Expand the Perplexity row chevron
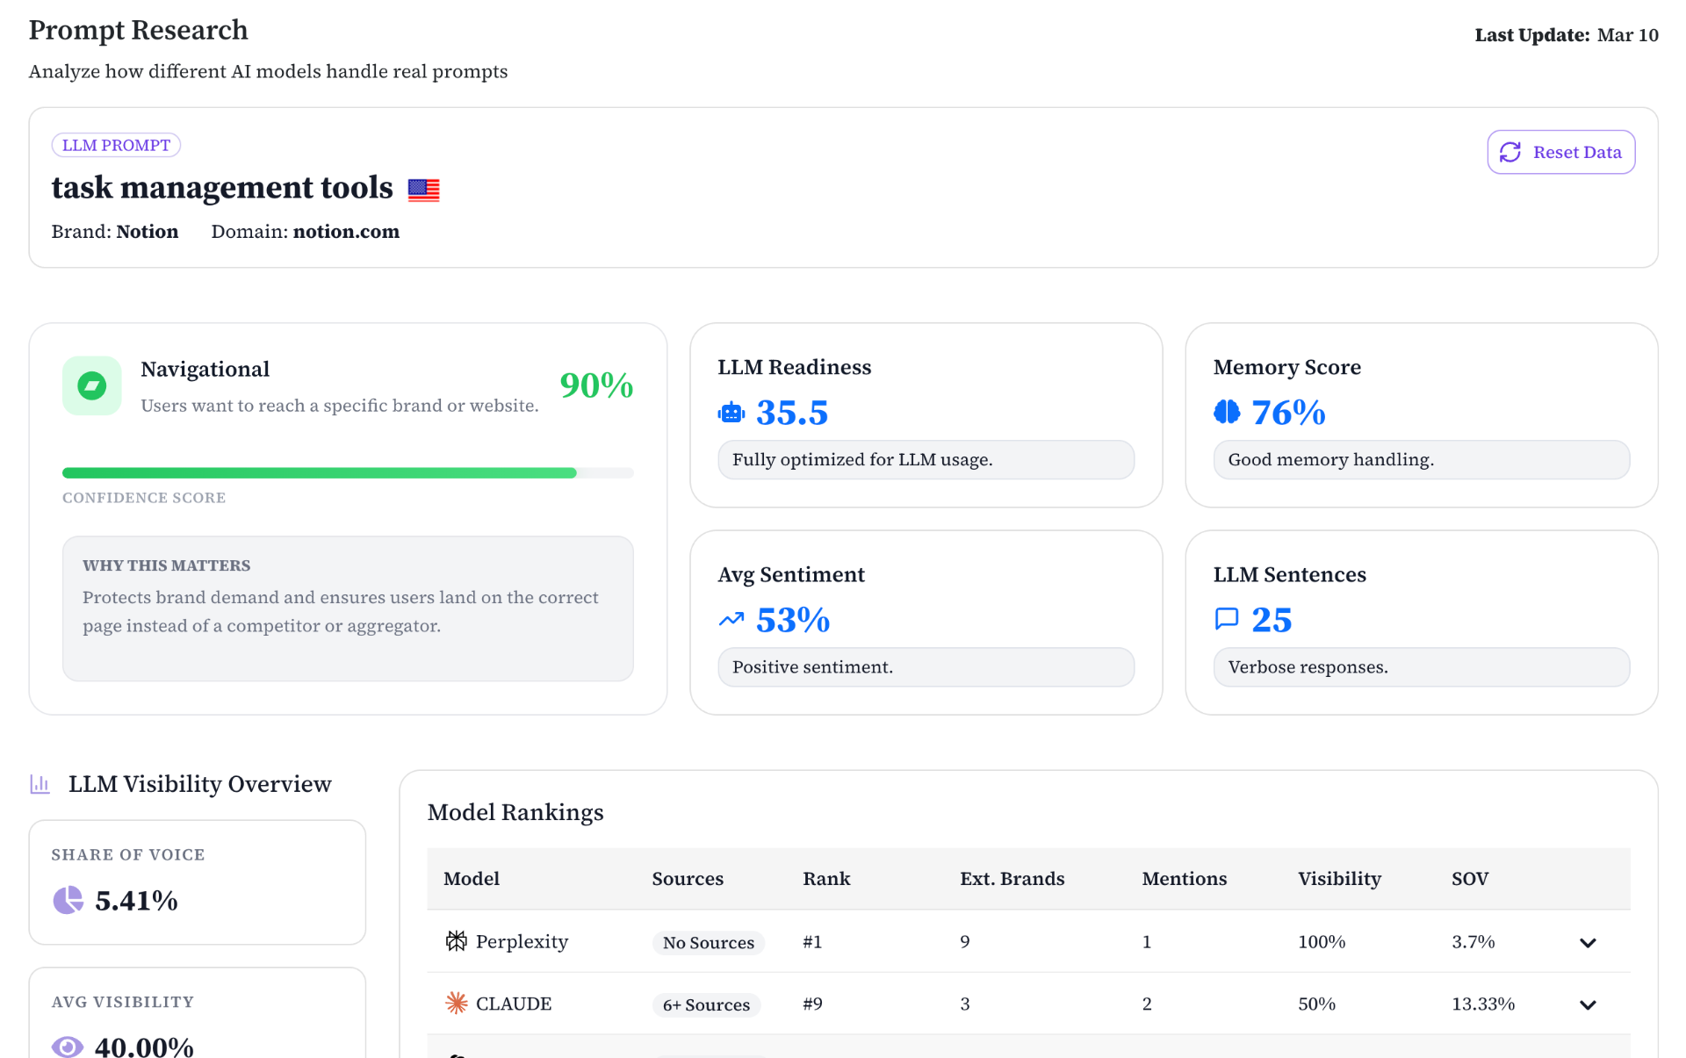Screen dimensions: 1686x1058 tap(1588, 943)
